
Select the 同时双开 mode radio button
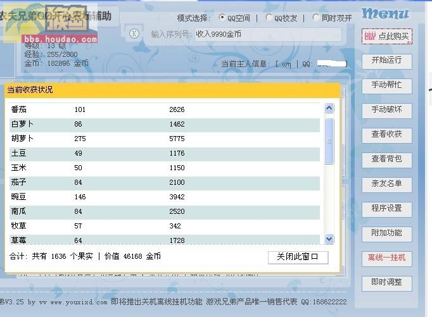click(315, 17)
